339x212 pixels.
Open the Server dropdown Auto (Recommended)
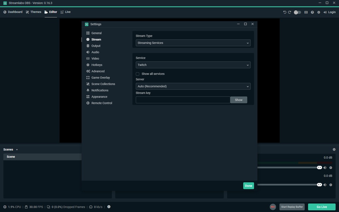click(193, 86)
